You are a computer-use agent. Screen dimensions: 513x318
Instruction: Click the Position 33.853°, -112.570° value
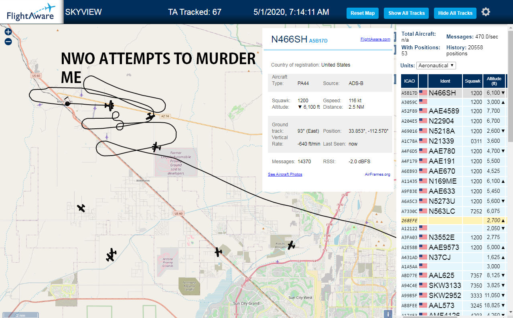pos(368,131)
